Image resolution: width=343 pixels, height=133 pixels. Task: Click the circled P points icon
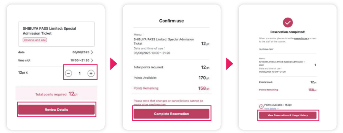click(261, 106)
